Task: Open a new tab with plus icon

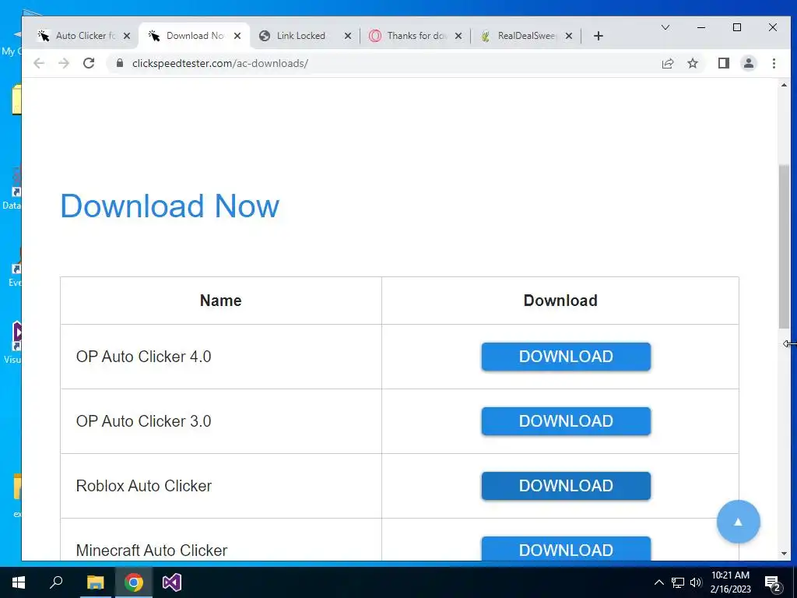Action: [599, 36]
